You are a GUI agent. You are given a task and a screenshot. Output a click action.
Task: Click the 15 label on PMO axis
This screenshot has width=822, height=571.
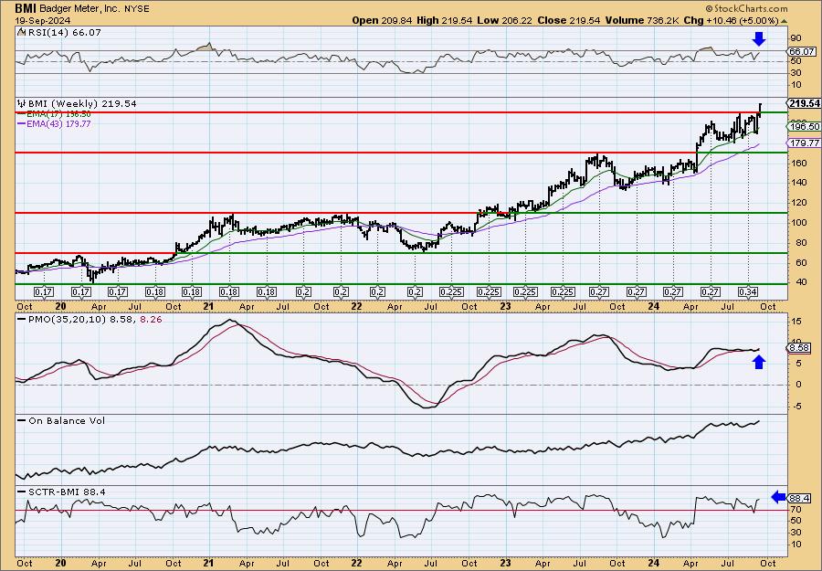click(x=796, y=320)
